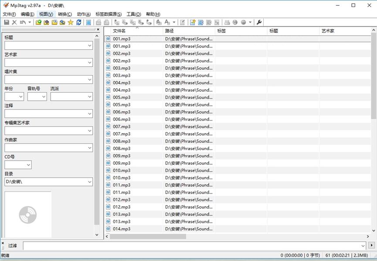Image resolution: width=377 pixels, height=261 pixels.
Task: Open the 转换(C) menu
Action: pyautogui.click(x=64, y=14)
